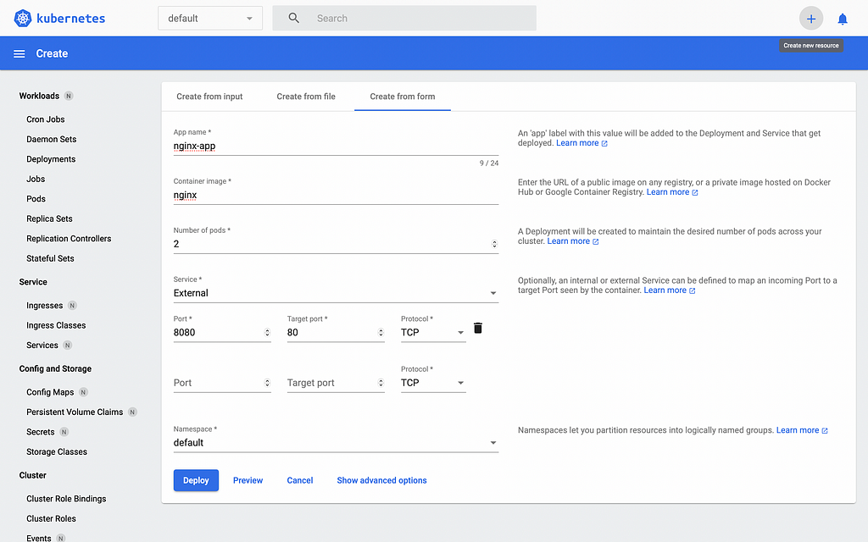Open Cluster Roles in the sidebar

point(51,519)
